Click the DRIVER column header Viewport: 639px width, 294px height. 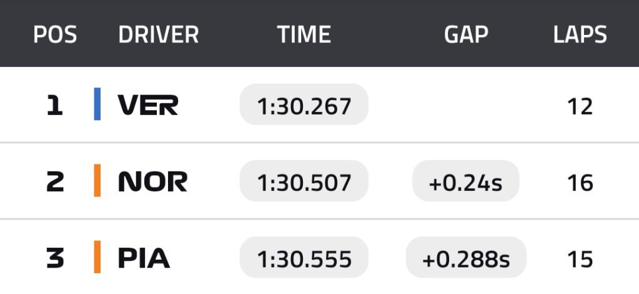coord(159,35)
